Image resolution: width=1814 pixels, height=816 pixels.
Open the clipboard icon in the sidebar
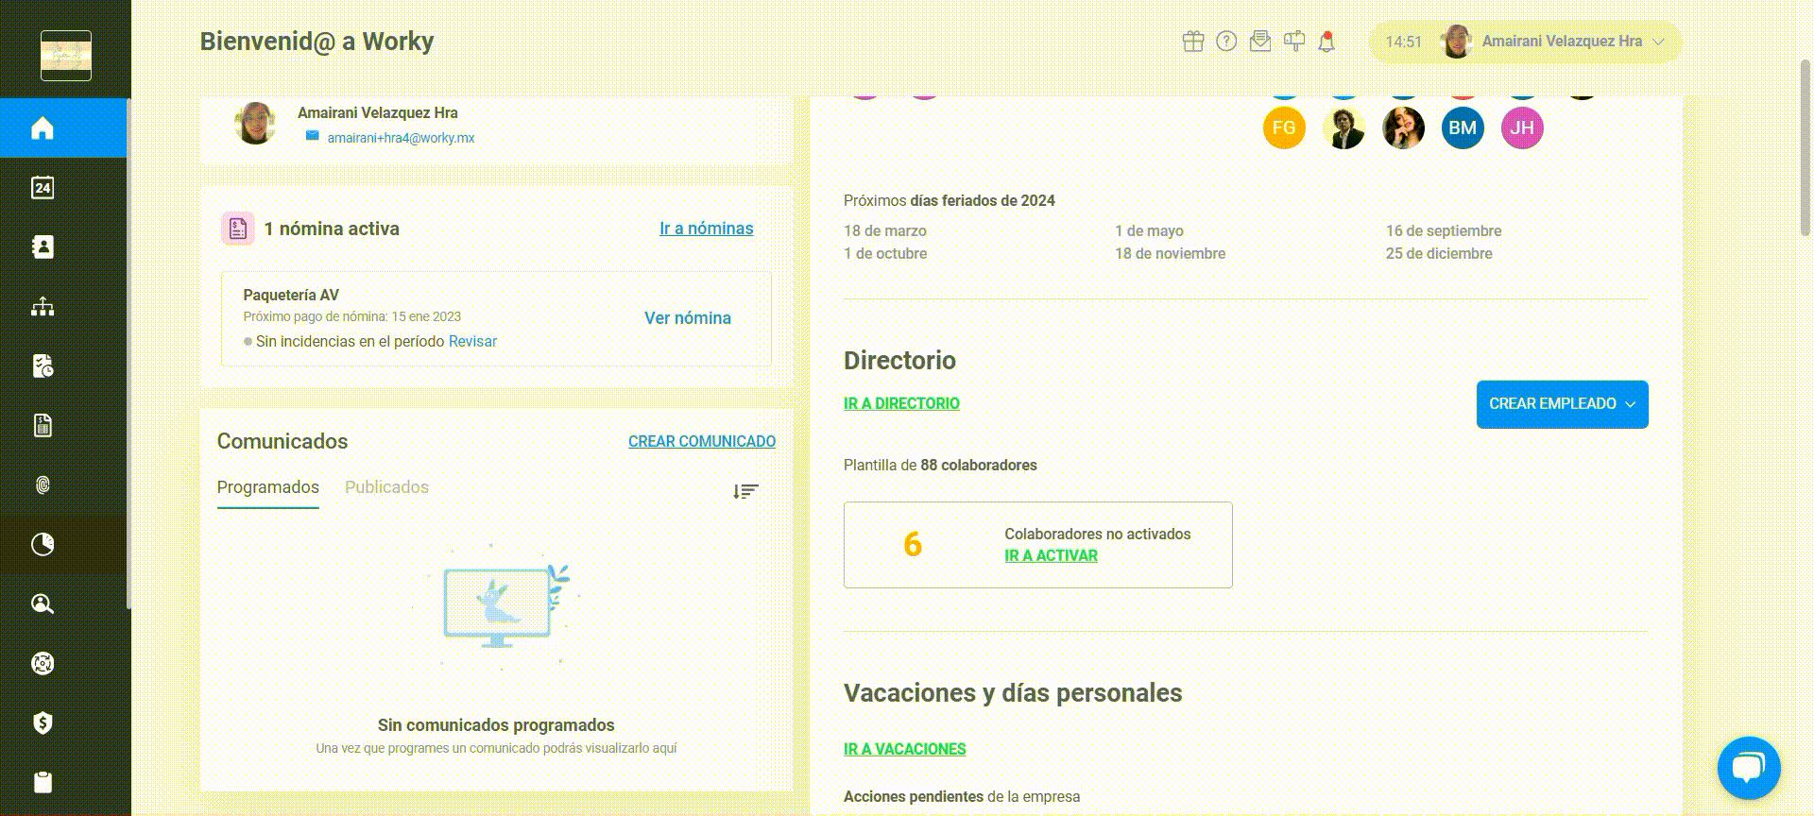[x=43, y=782]
